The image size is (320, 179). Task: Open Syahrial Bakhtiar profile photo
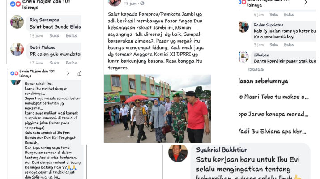[178, 153]
